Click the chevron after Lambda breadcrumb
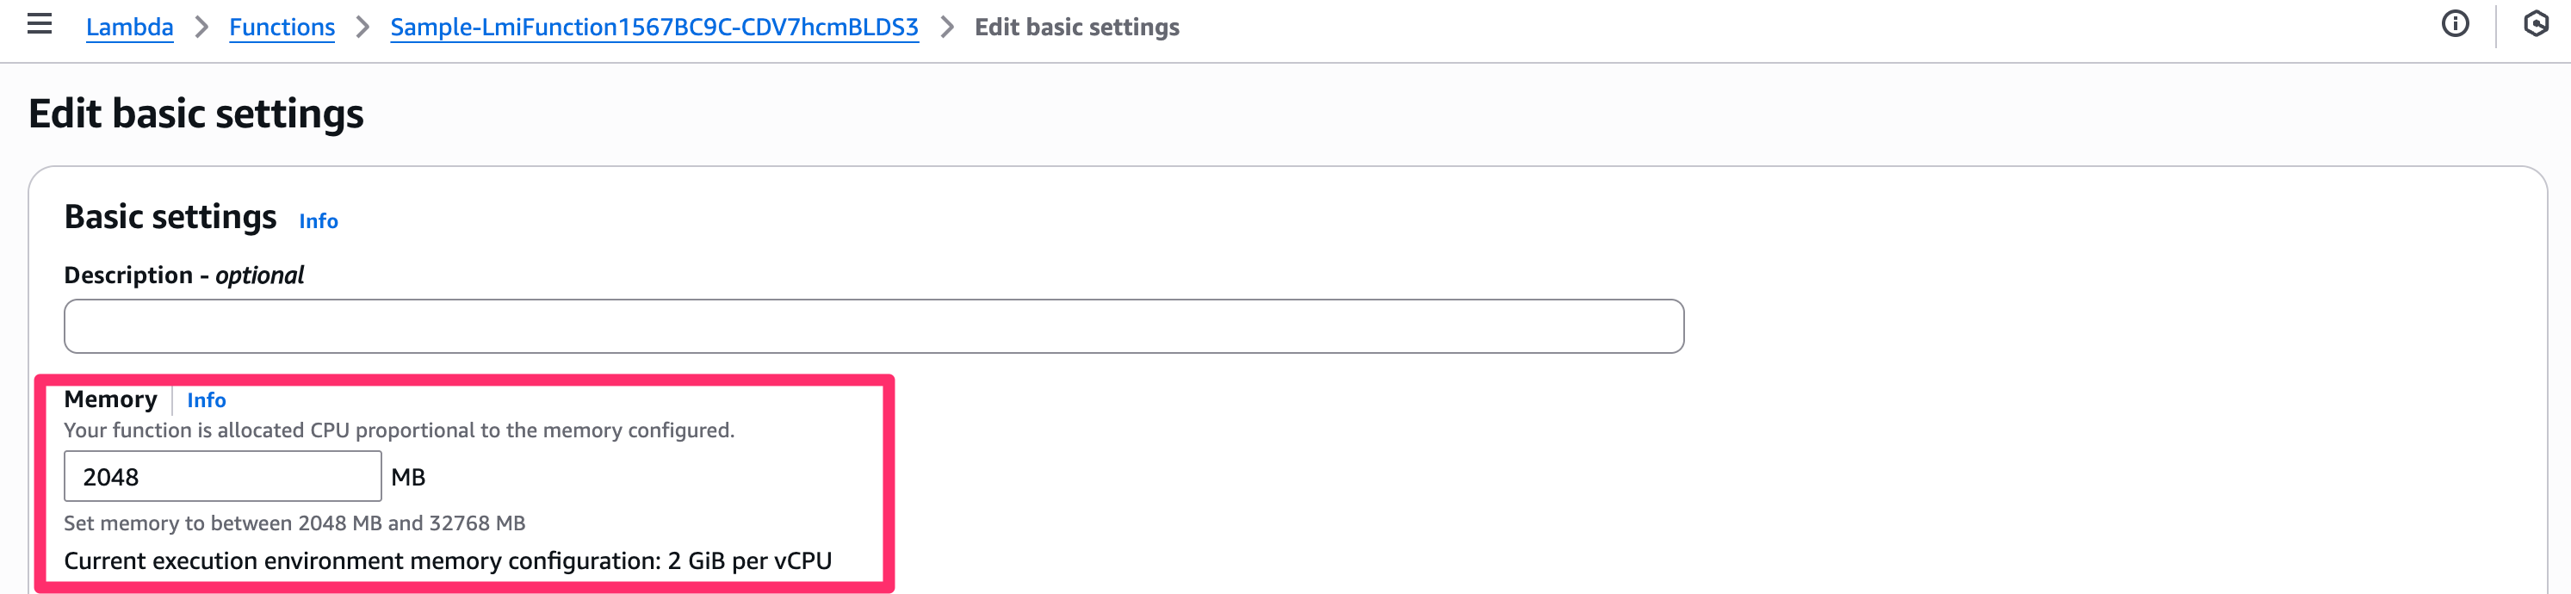 (201, 27)
